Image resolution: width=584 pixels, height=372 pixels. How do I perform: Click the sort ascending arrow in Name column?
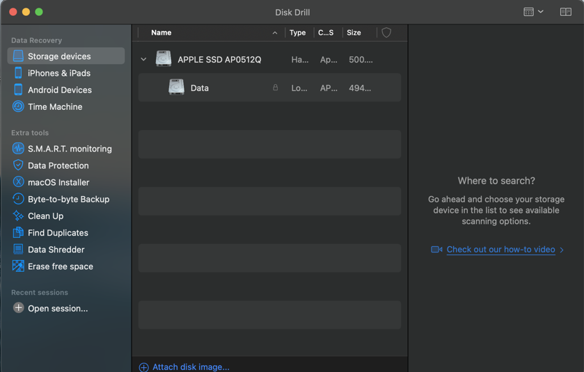coord(274,33)
